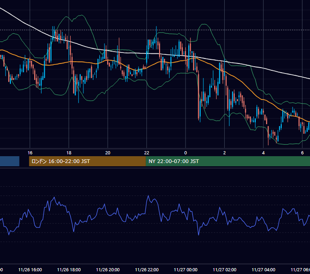Click the NY 22:00-07:00 JST session bar
The image size is (310, 274).
point(228,161)
